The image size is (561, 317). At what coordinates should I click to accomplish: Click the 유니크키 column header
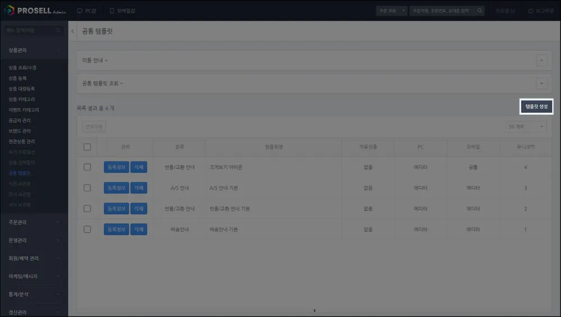coord(526,147)
